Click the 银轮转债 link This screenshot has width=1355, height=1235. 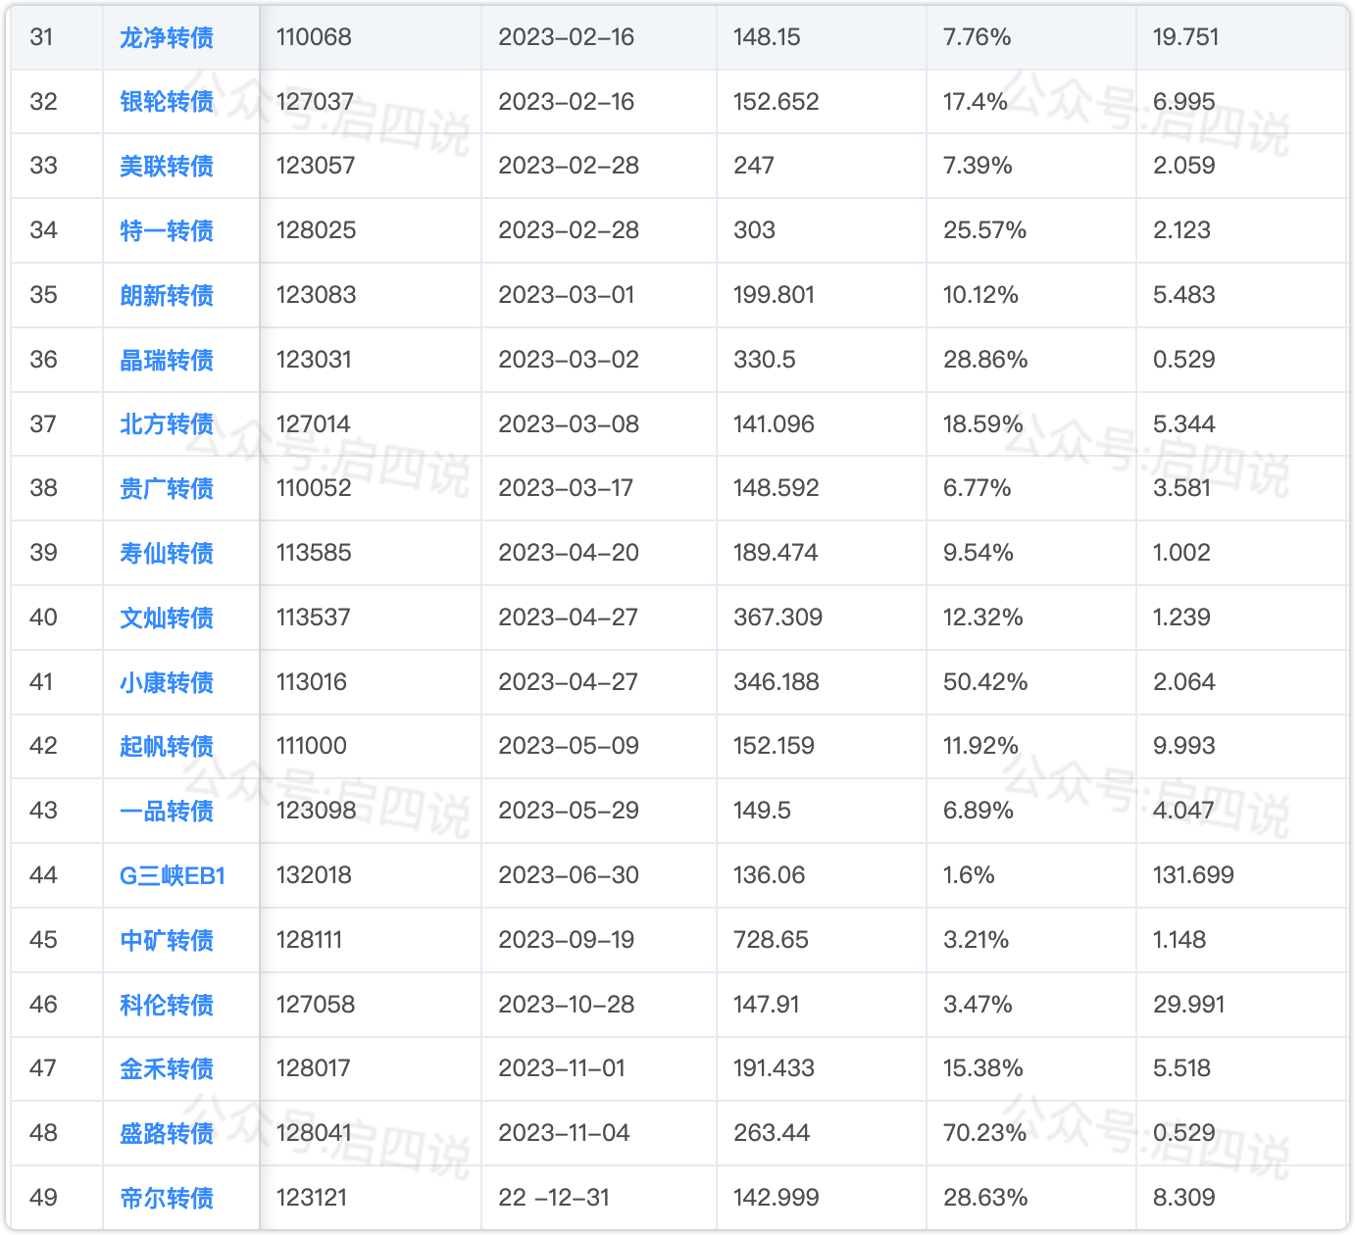(167, 102)
